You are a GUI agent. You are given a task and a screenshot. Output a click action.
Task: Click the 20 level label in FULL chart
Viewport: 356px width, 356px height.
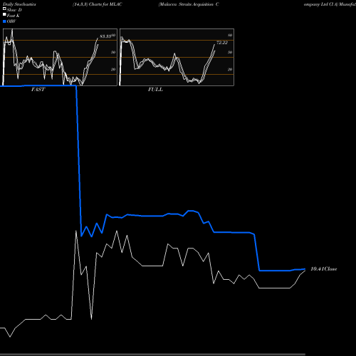tap(230, 69)
